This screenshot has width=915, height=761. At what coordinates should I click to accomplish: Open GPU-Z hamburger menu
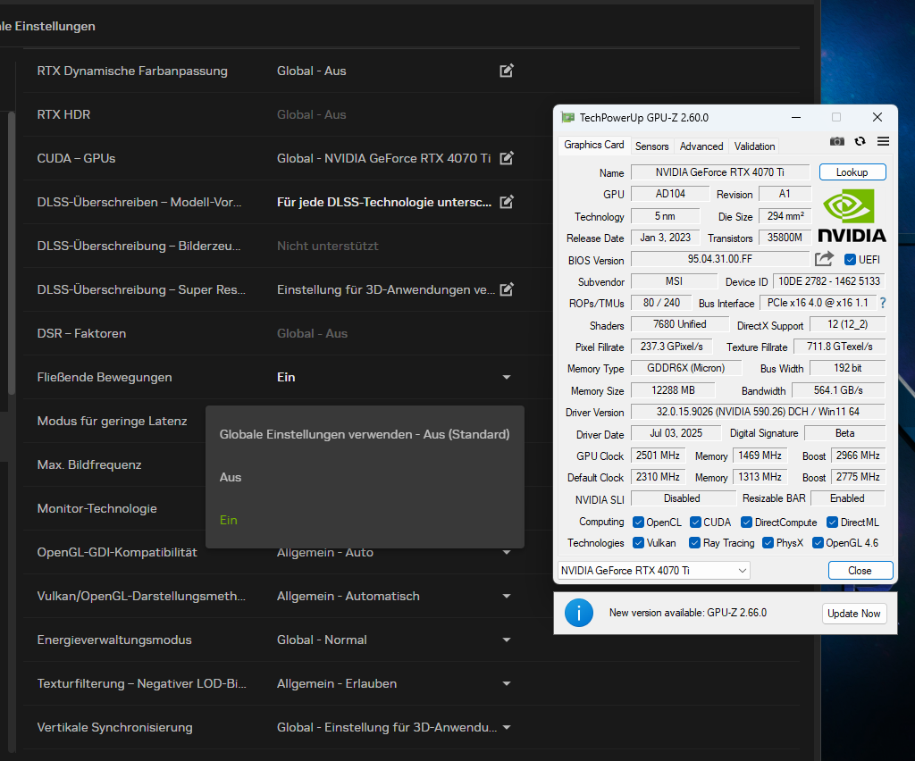point(883,141)
